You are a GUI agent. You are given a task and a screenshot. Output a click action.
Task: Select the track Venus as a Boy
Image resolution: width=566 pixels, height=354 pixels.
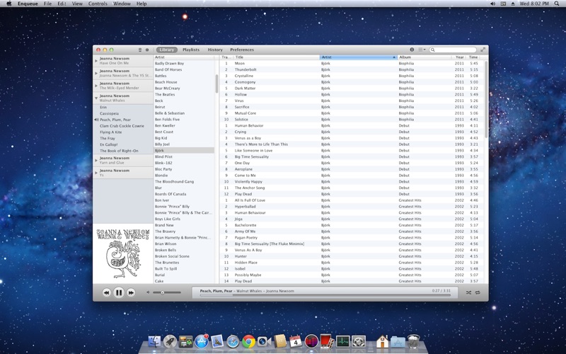[x=352, y=138]
